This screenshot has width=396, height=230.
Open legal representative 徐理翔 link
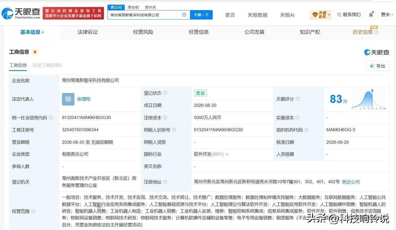click(x=84, y=99)
